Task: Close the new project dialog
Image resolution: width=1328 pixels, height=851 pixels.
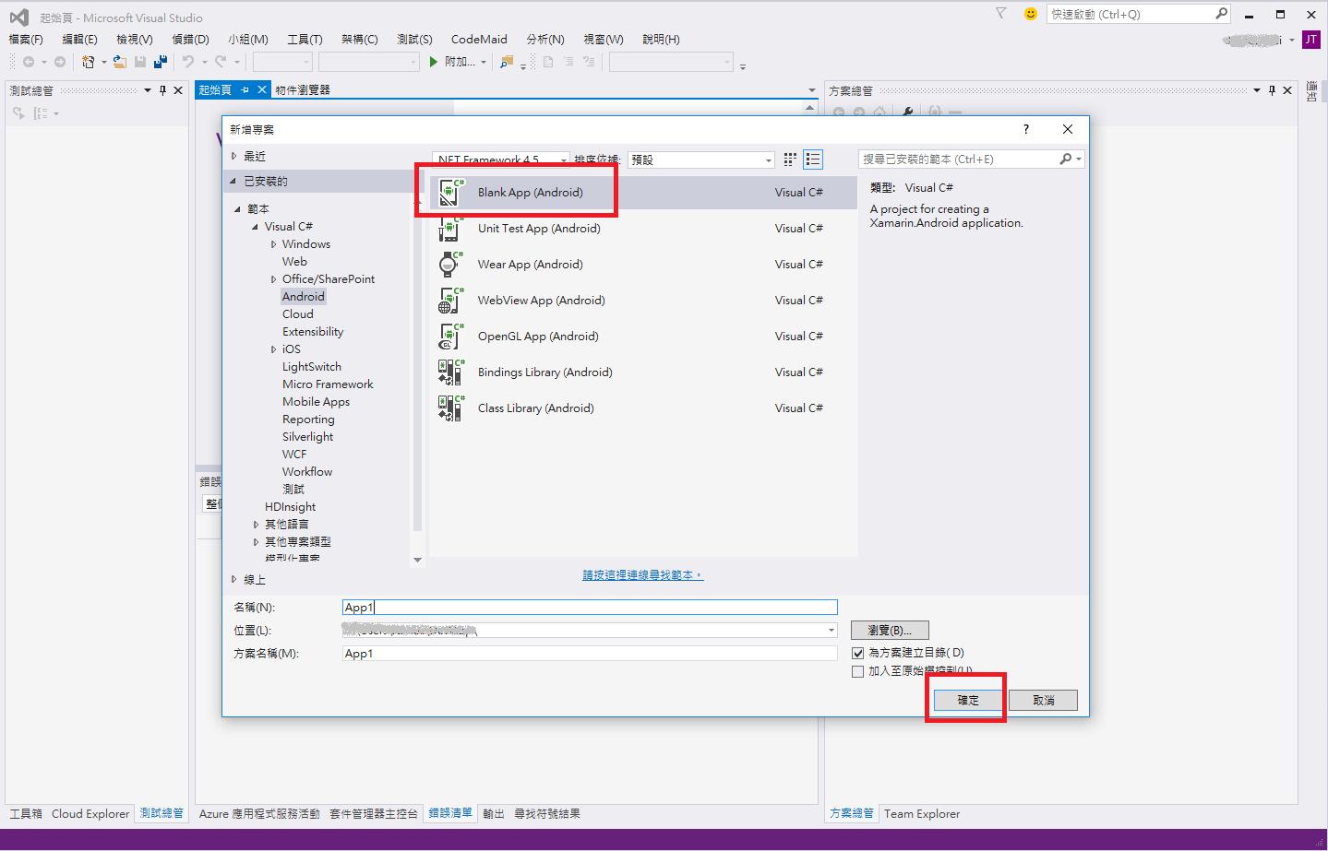Action: point(1068,129)
